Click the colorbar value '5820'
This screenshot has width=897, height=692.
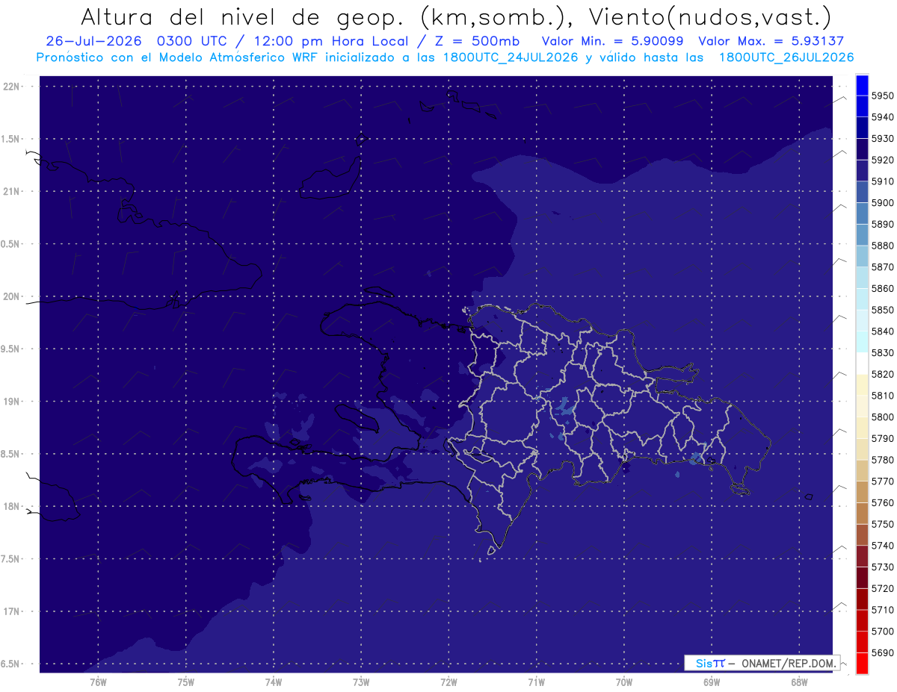coord(883,374)
